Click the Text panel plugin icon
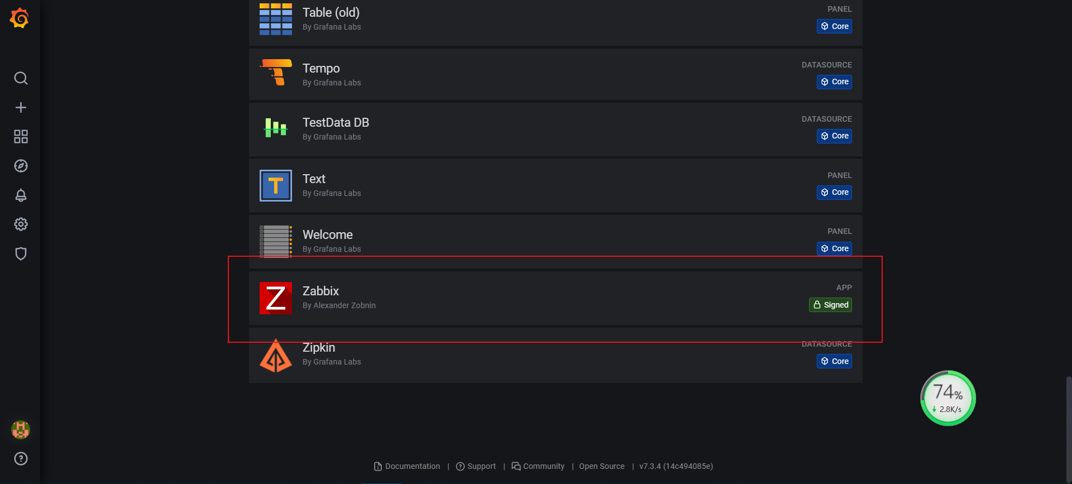 point(276,186)
